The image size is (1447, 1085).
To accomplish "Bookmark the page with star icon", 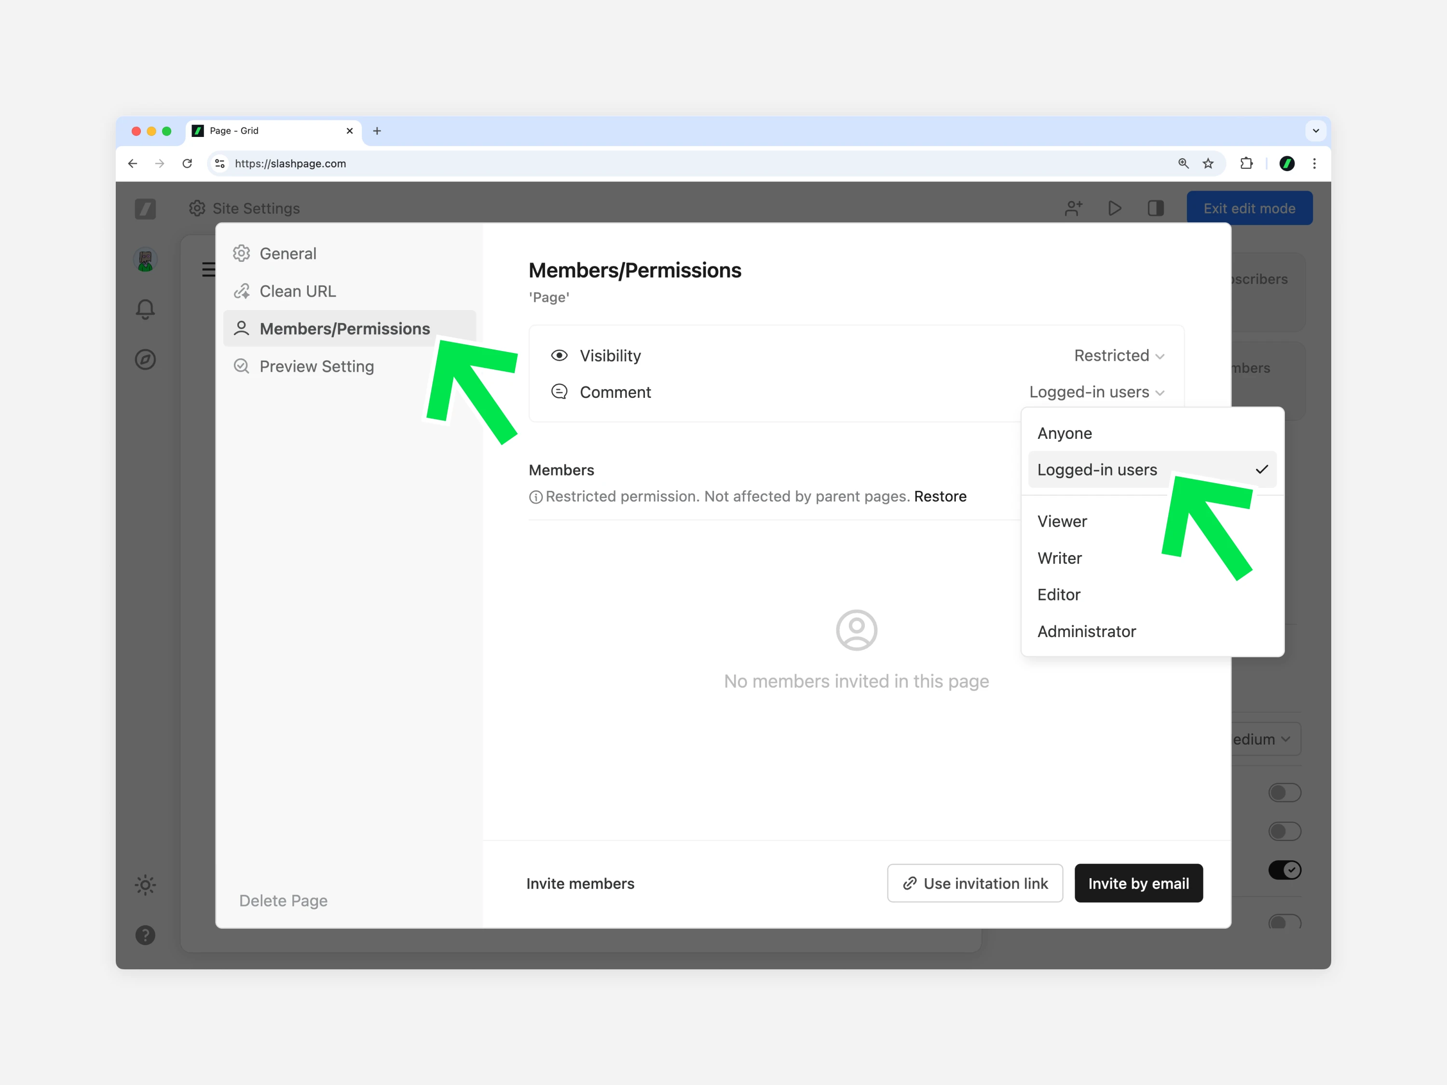I will pyautogui.click(x=1208, y=163).
